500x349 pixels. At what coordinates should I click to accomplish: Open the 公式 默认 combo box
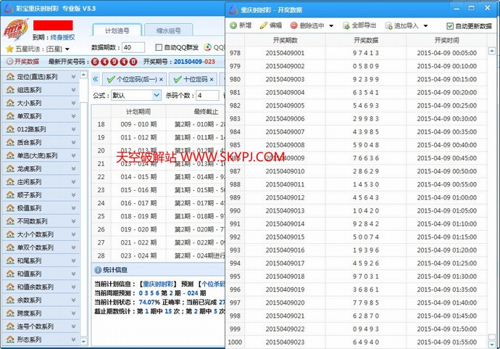136,95
